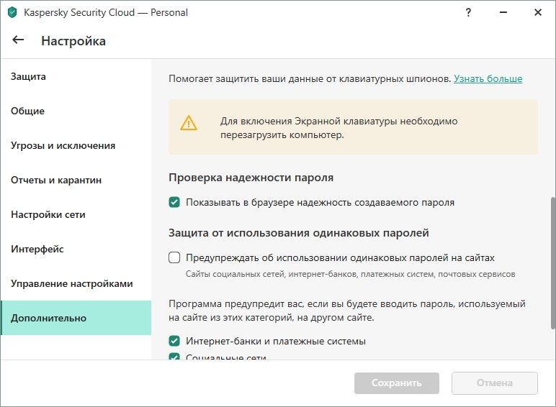Click the restart-required notice text

[338, 128]
